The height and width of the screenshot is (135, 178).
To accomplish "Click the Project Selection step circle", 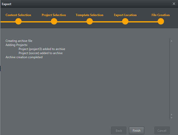I will (x=54, y=21).
